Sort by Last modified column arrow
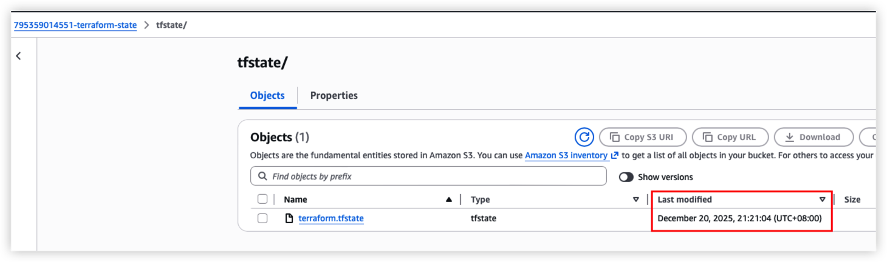The width and height of the screenshot is (887, 262). [822, 200]
